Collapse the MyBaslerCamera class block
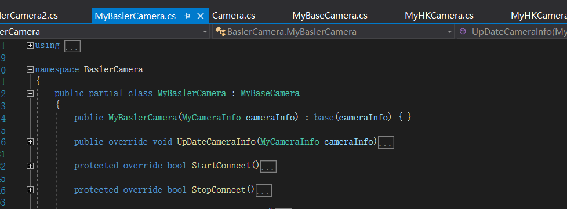 (30, 93)
